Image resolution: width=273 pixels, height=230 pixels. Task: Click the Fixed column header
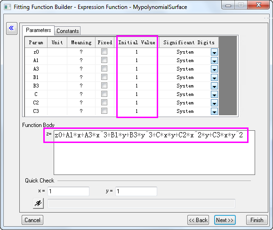104,42
